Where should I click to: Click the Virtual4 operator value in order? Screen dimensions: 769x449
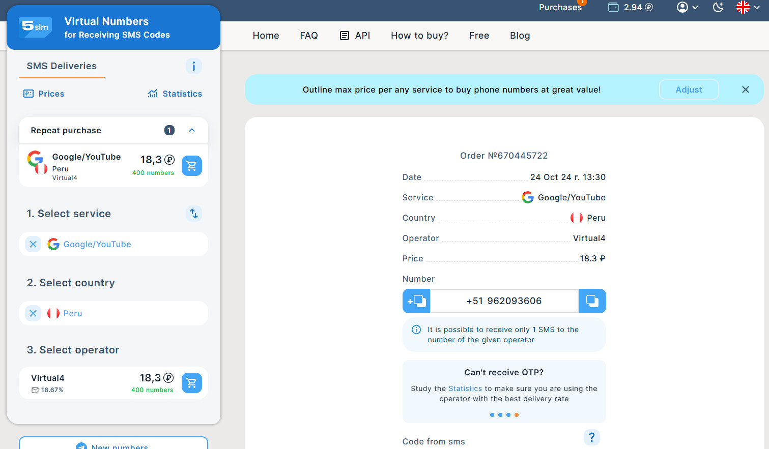coord(589,238)
